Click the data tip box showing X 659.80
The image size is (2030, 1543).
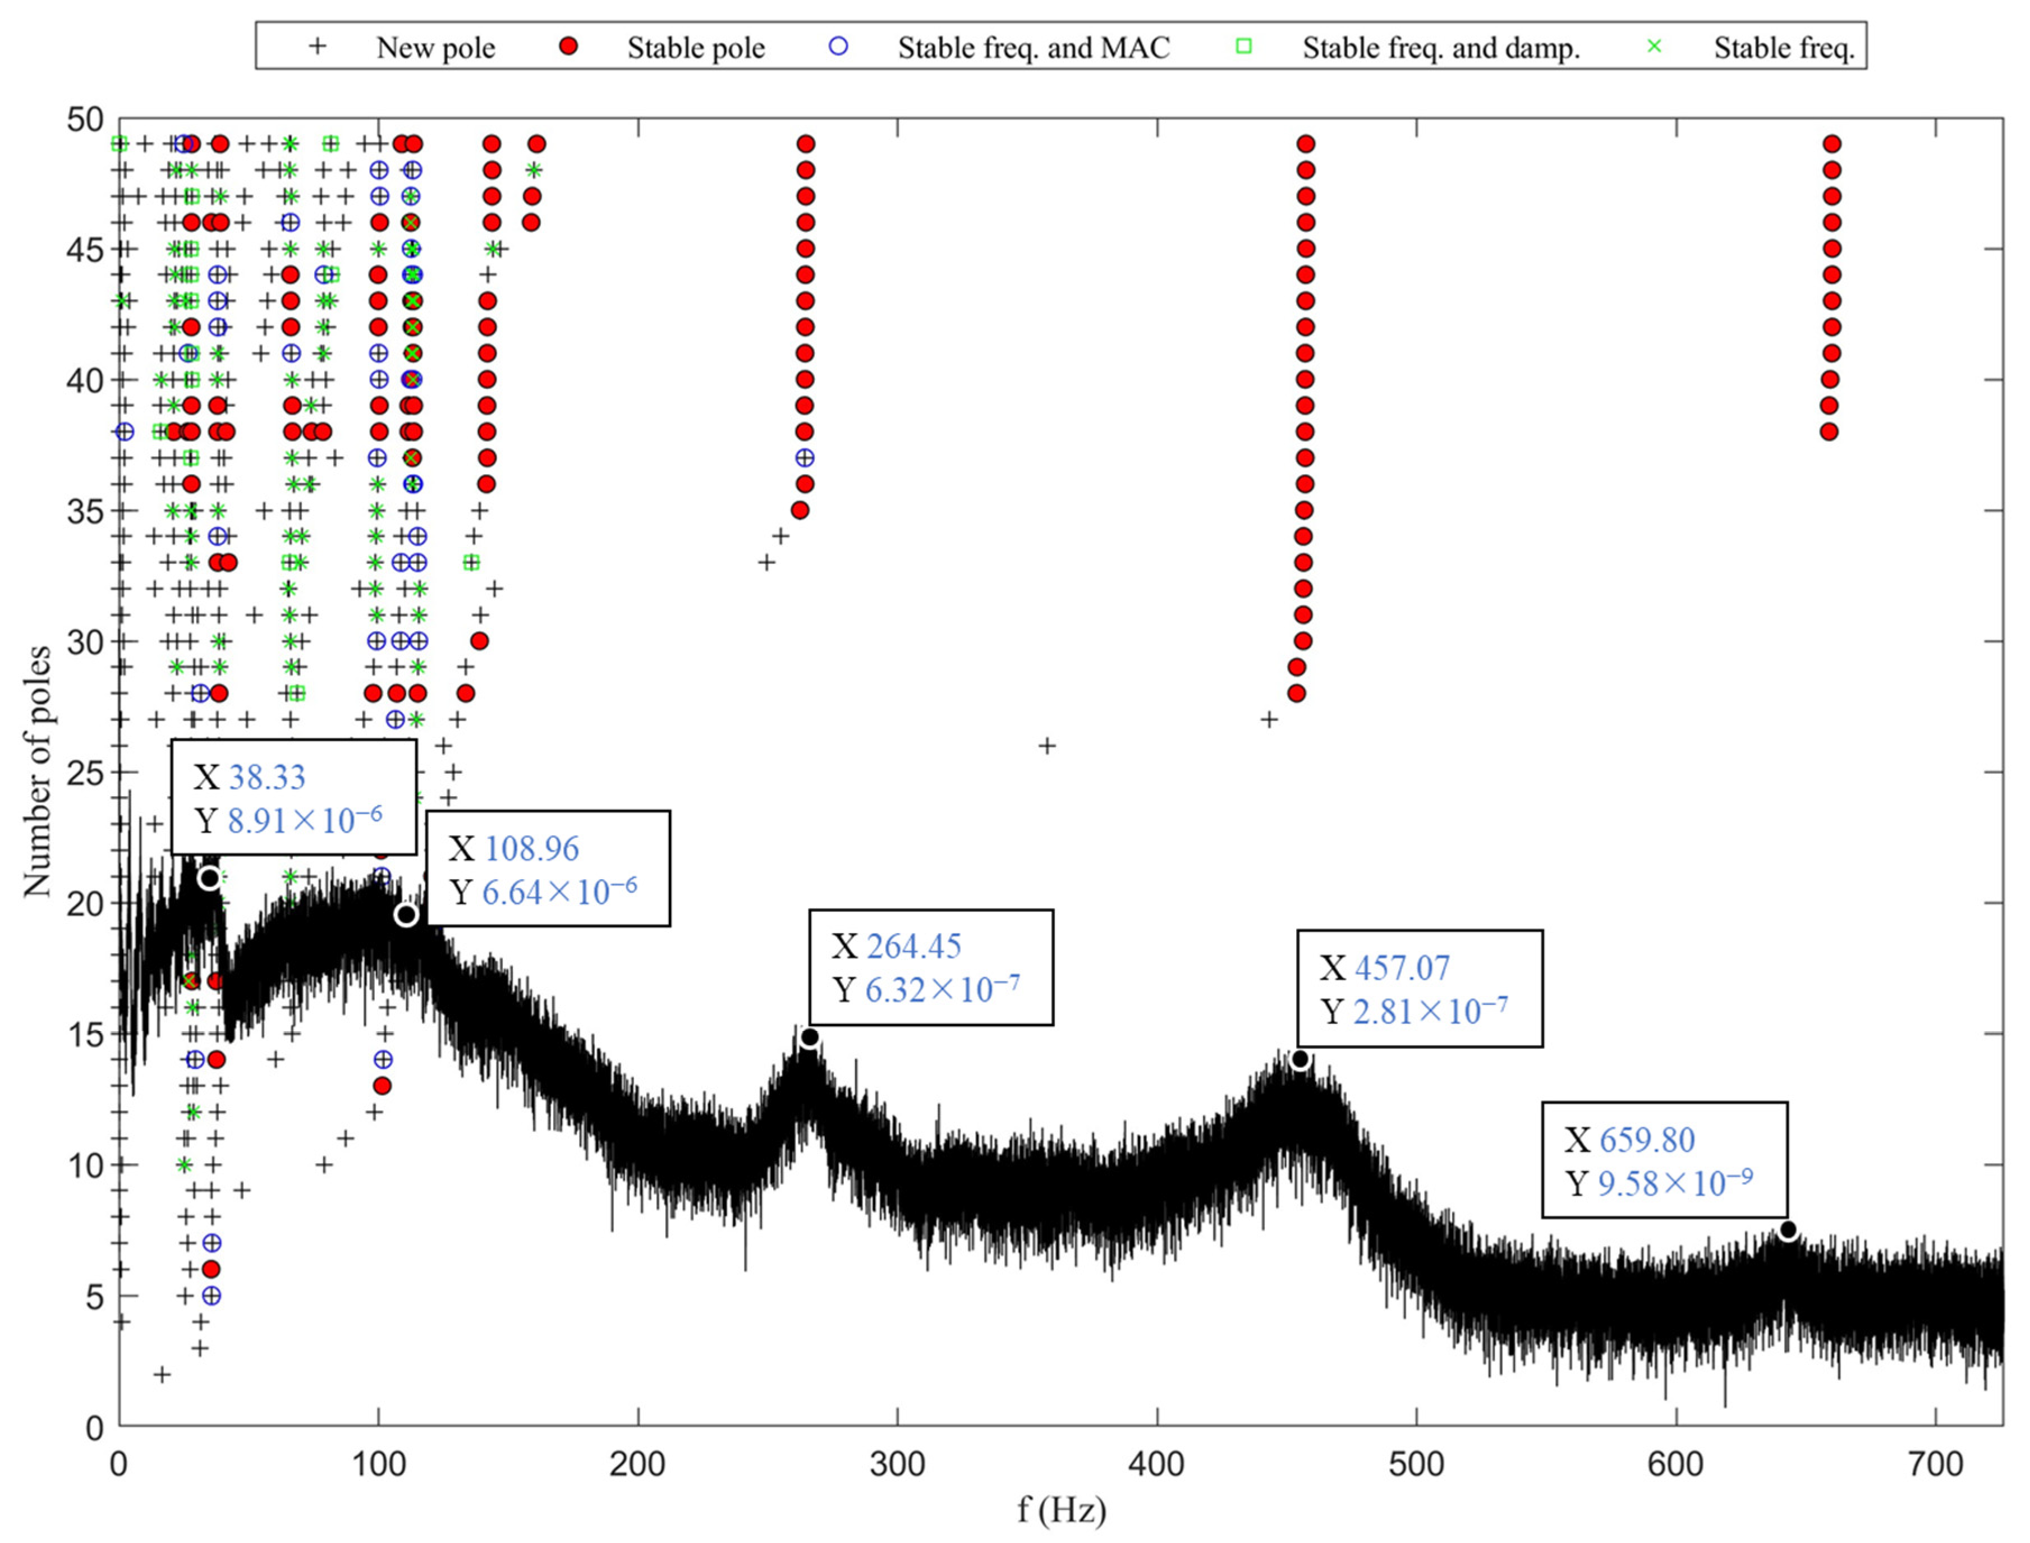tap(1664, 1160)
